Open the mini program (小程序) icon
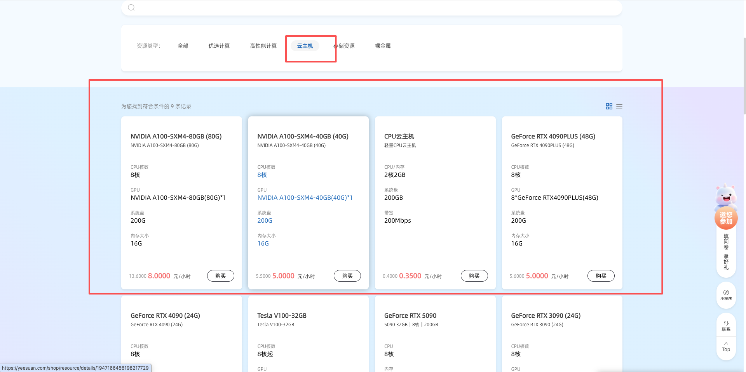Screen dimensions: 746x372 coord(726,295)
